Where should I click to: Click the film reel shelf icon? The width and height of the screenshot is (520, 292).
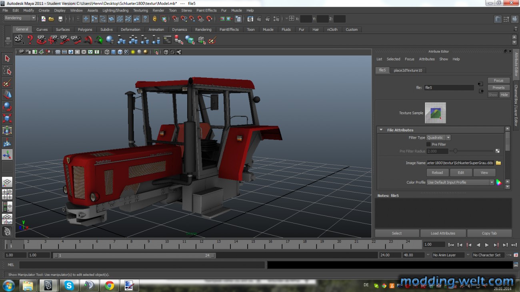(19, 40)
